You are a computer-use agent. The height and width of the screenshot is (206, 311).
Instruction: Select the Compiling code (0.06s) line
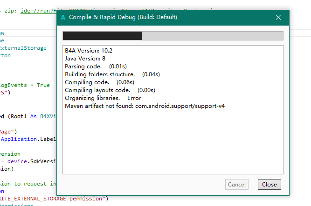pyautogui.click(x=99, y=82)
